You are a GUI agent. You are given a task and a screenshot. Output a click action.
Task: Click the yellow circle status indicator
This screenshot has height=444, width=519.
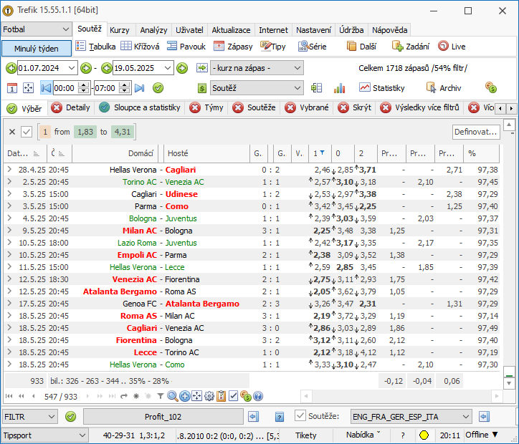424,435
